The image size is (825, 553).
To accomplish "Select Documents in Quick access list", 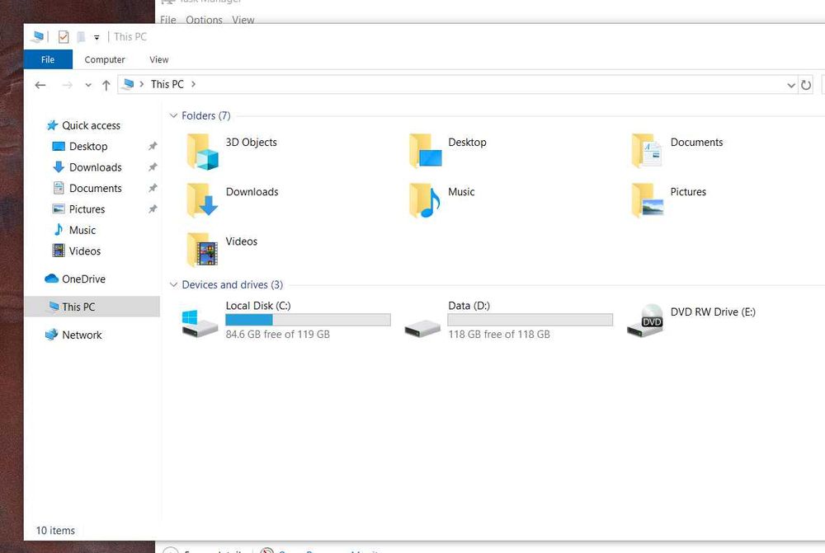I will tap(95, 188).
